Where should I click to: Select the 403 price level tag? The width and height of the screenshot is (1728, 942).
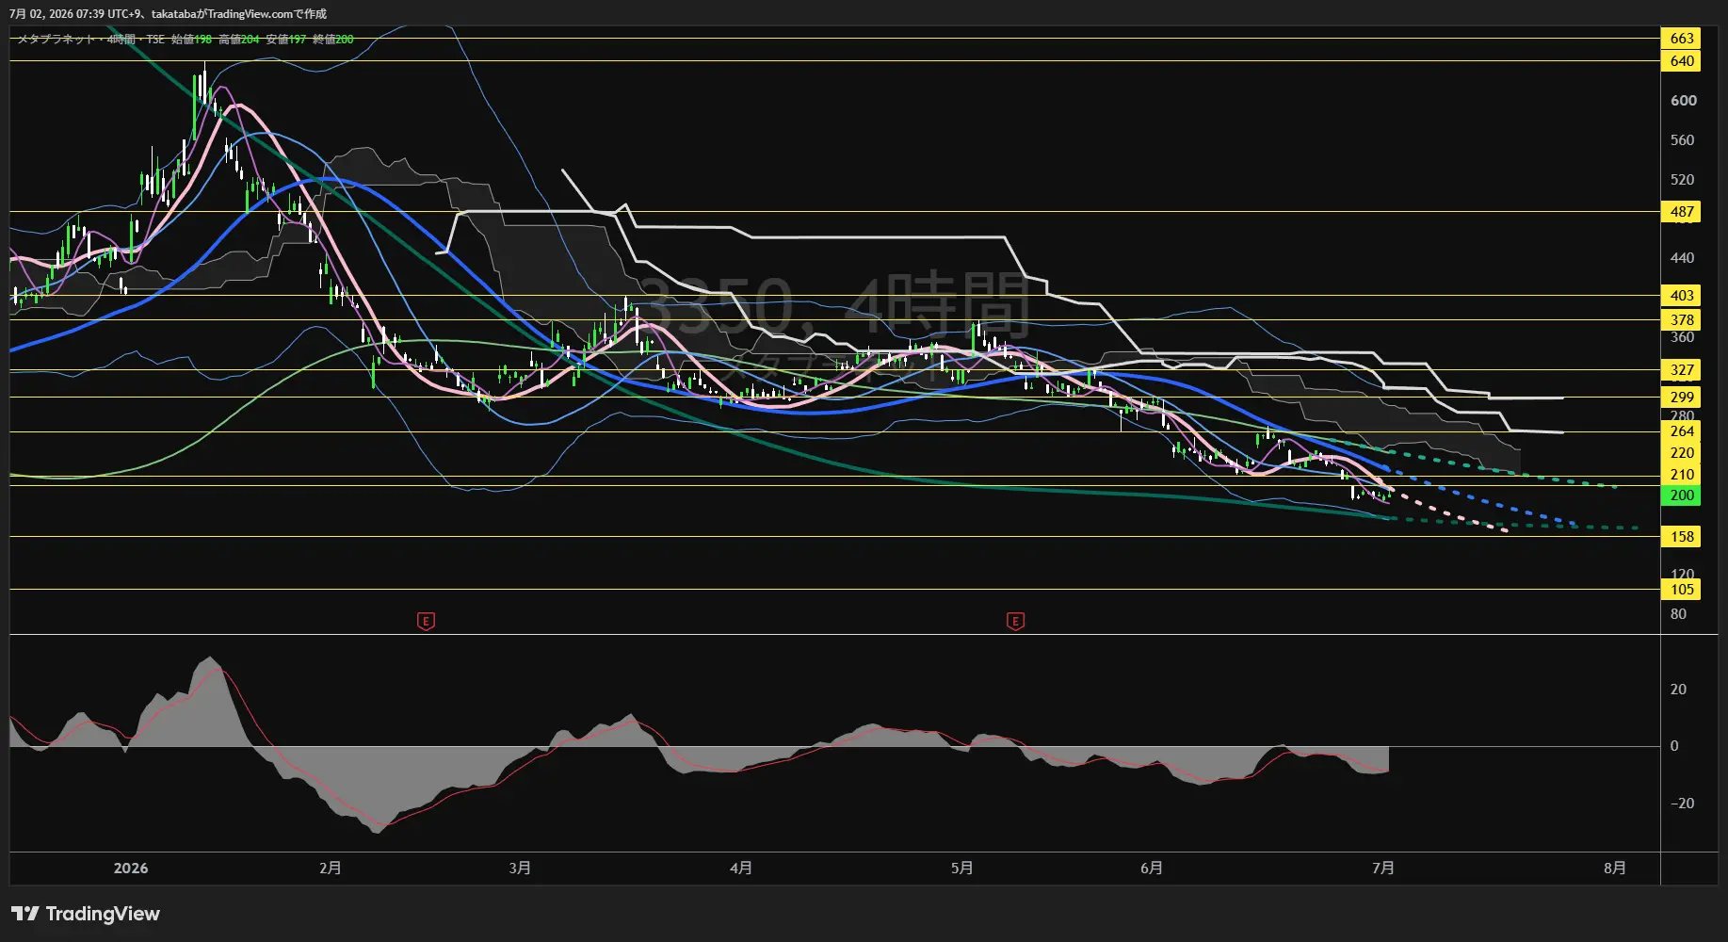coord(1682,296)
